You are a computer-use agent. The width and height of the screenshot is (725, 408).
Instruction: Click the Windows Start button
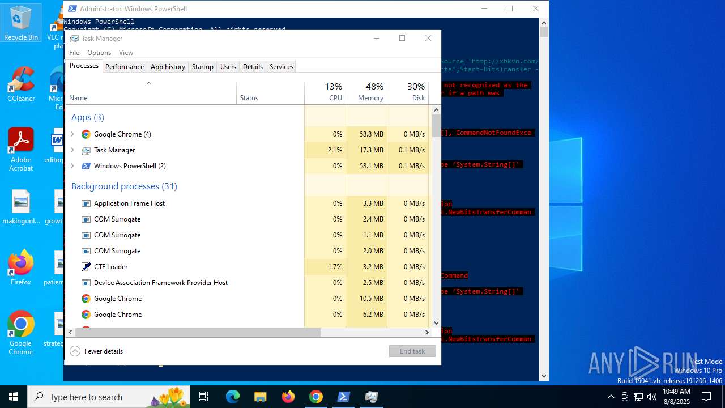pyautogui.click(x=14, y=397)
